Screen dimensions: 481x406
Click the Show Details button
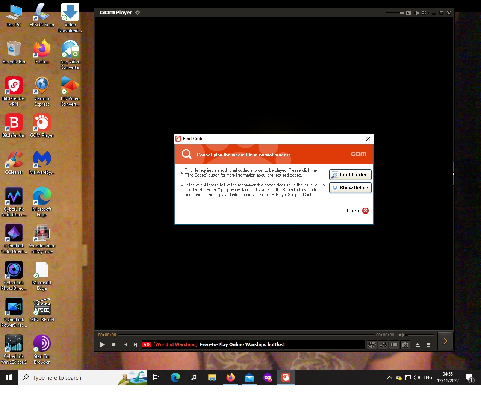coord(350,188)
